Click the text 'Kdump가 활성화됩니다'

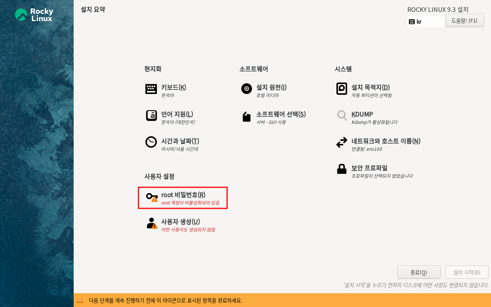(x=374, y=122)
